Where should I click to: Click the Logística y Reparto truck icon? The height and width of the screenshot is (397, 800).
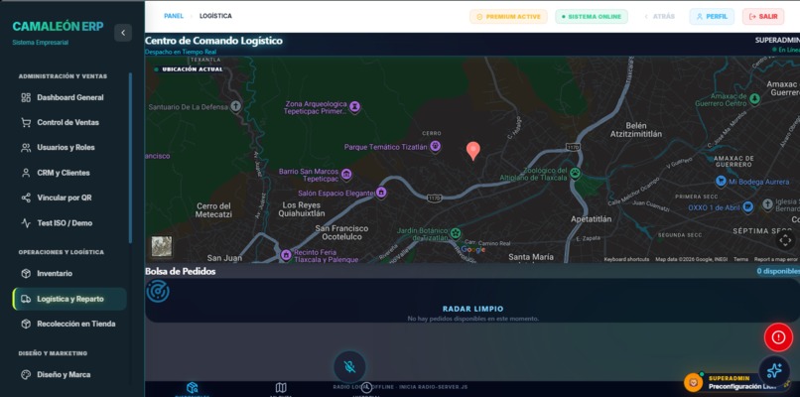coord(26,299)
